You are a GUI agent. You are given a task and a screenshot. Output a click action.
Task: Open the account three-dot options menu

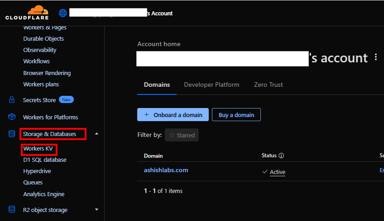(376, 57)
